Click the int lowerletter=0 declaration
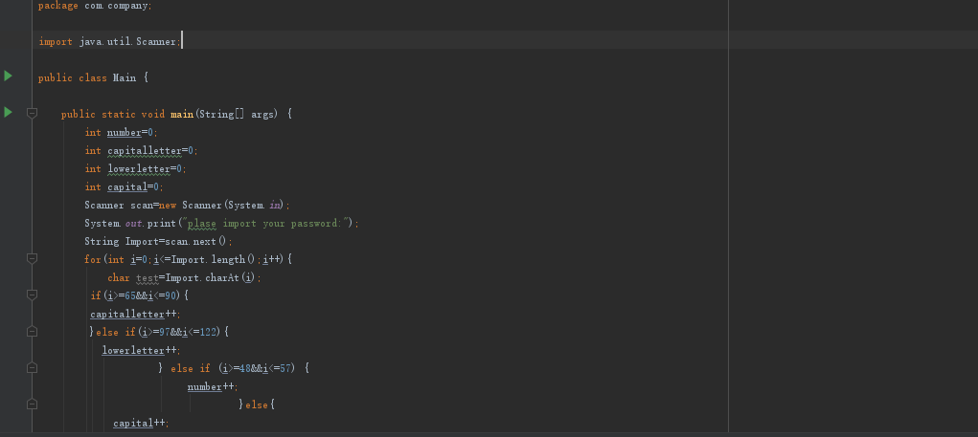Viewport: 978px width, 437px height. pos(136,168)
